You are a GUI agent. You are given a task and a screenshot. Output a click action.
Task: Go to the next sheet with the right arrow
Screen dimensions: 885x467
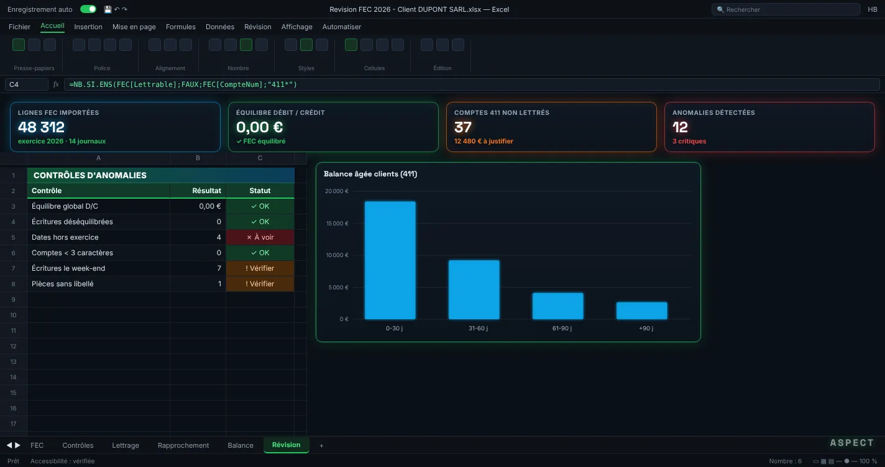[x=17, y=445]
